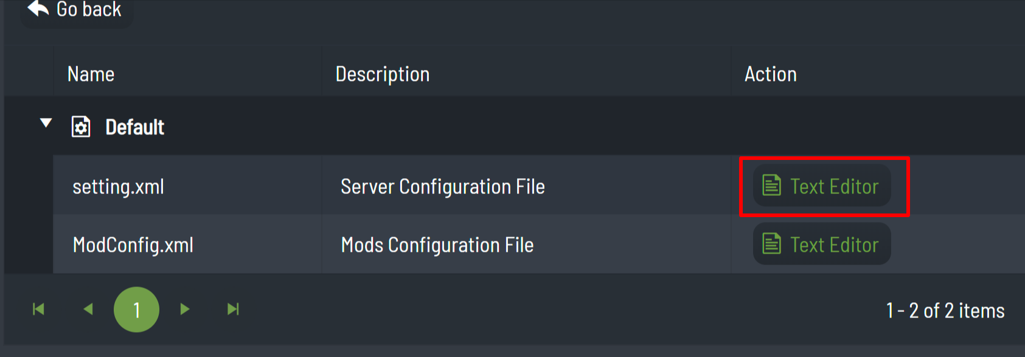This screenshot has height=357, width=1025.
Task: Collapse the Default group triangle
Action: (46, 123)
